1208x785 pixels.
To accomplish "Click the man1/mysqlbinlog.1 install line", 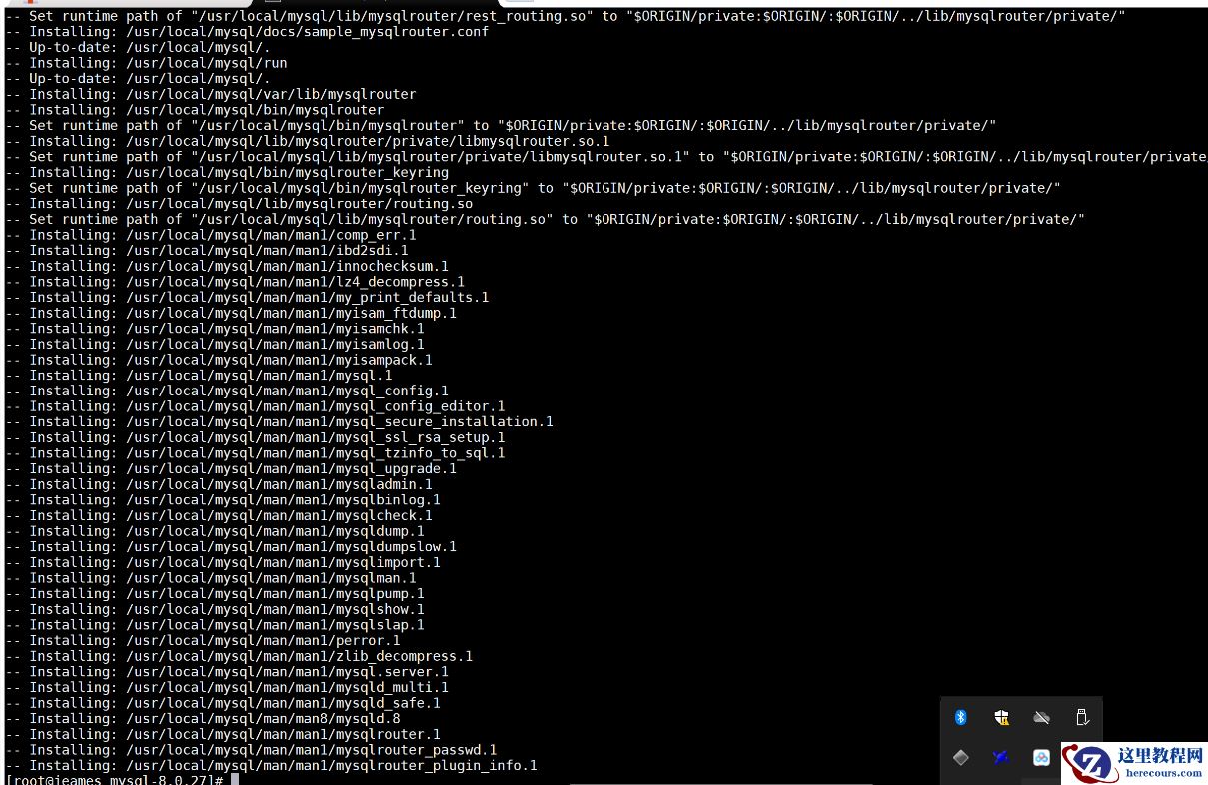I will pyautogui.click(x=223, y=500).
